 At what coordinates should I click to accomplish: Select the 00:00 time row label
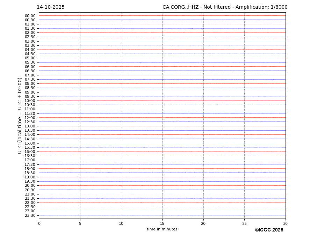(x=30, y=16)
